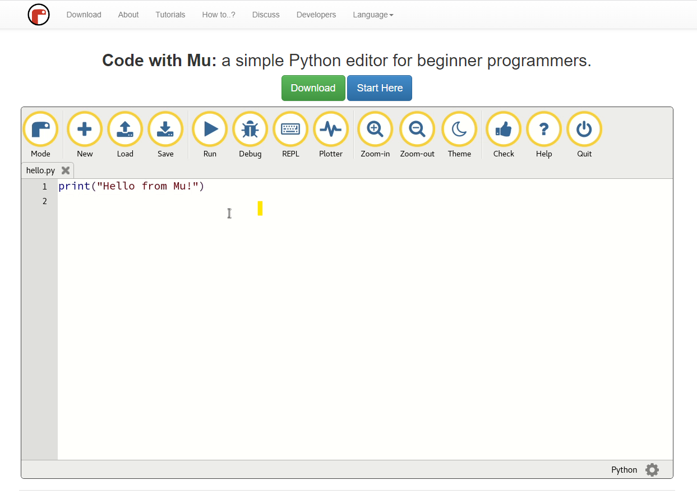Create a new file with New icon

[x=85, y=130]
